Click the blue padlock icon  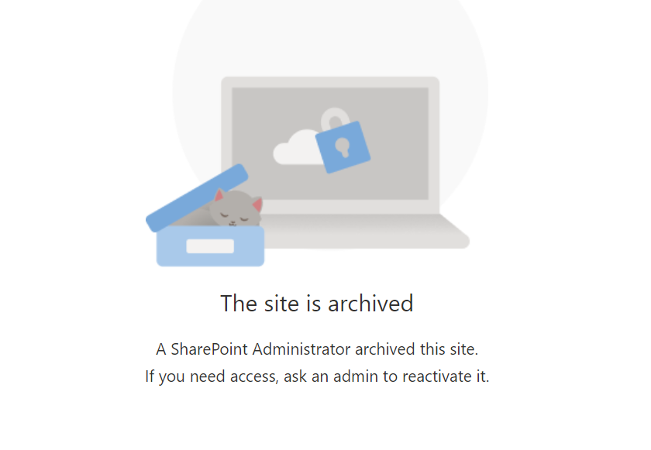tap(343, 147)
